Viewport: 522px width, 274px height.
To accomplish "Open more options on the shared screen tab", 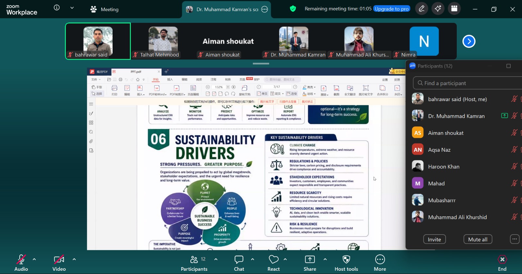I will point(265,9).
